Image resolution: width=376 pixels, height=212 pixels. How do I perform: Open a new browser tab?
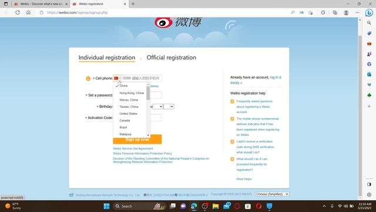pyautogui.click(x=133, y=4)
